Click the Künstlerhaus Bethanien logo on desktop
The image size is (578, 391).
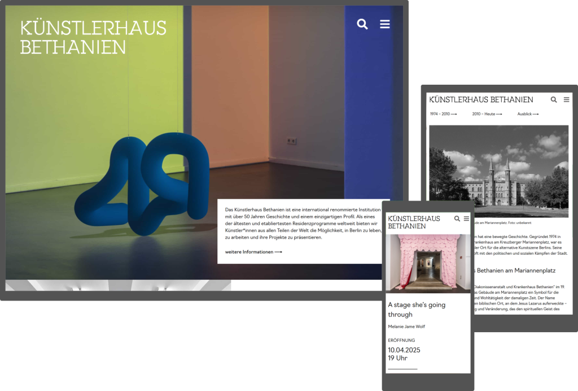pyautogui.click(x=93, y=38)
